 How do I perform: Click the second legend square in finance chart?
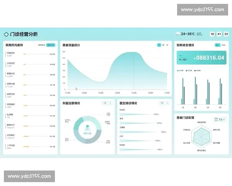click(186, 71)
